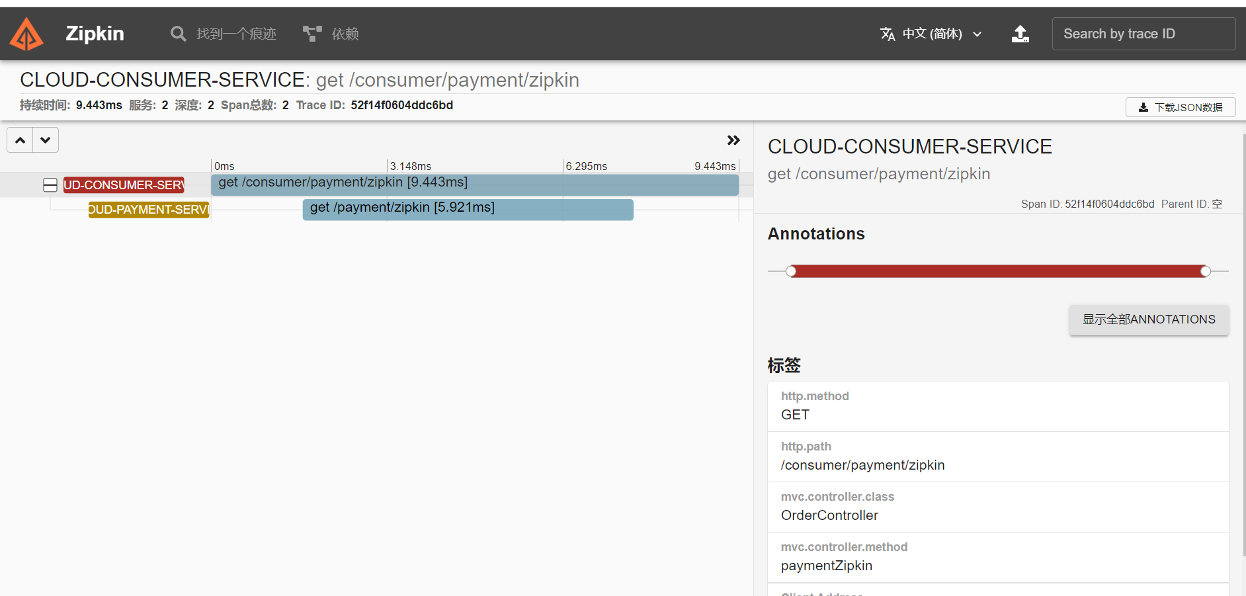Image resolution: width=1246 pixels, height=596 pixels.
Task: Open the 找到一个痕迹 search page
Action: [x=224, y=34]
